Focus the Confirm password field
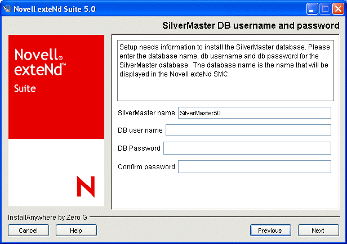The image size is (347, 244). pos(255,167)
